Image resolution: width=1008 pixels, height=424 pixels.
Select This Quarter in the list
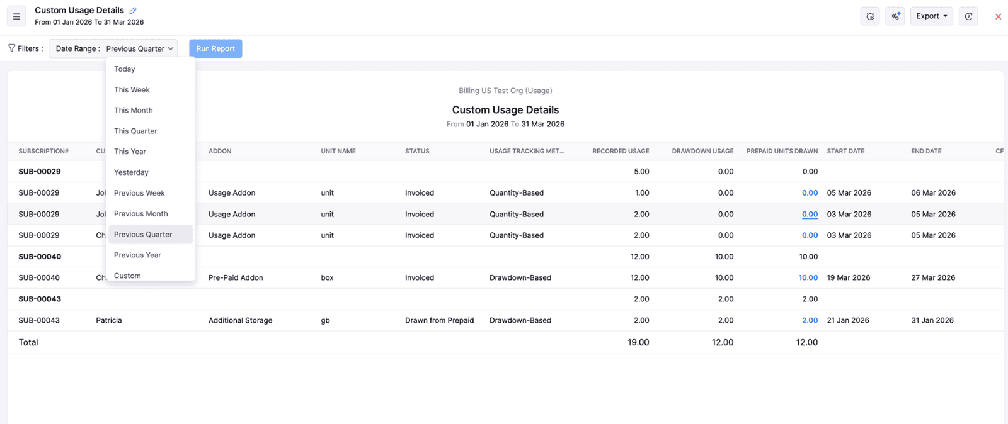pos(135,131)
